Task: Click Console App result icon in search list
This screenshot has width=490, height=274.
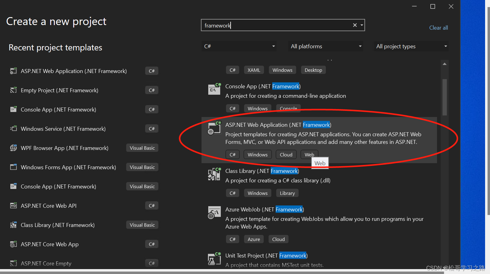Action: [x=214, y=89]
